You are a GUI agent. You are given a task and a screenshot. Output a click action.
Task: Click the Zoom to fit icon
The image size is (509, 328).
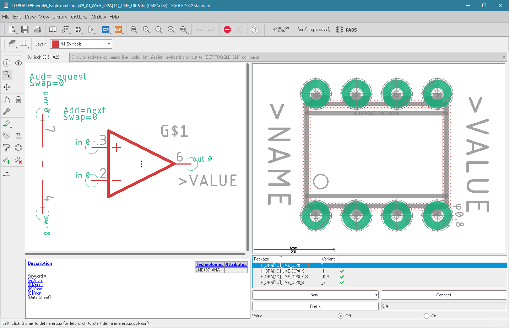point(134,29)
